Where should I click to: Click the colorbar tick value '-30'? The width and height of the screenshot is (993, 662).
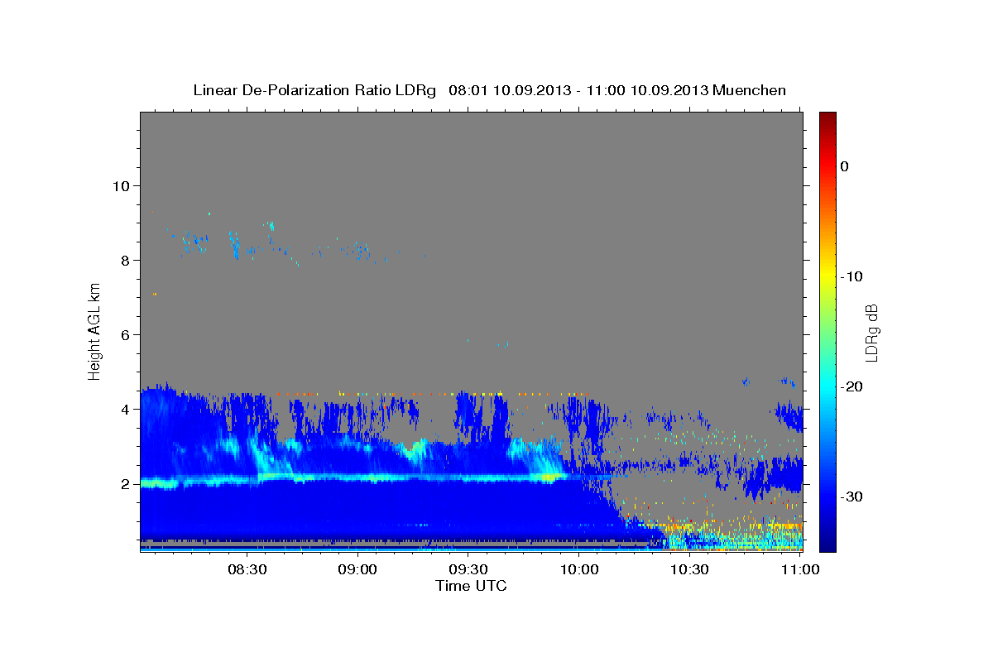click(851, 496)
